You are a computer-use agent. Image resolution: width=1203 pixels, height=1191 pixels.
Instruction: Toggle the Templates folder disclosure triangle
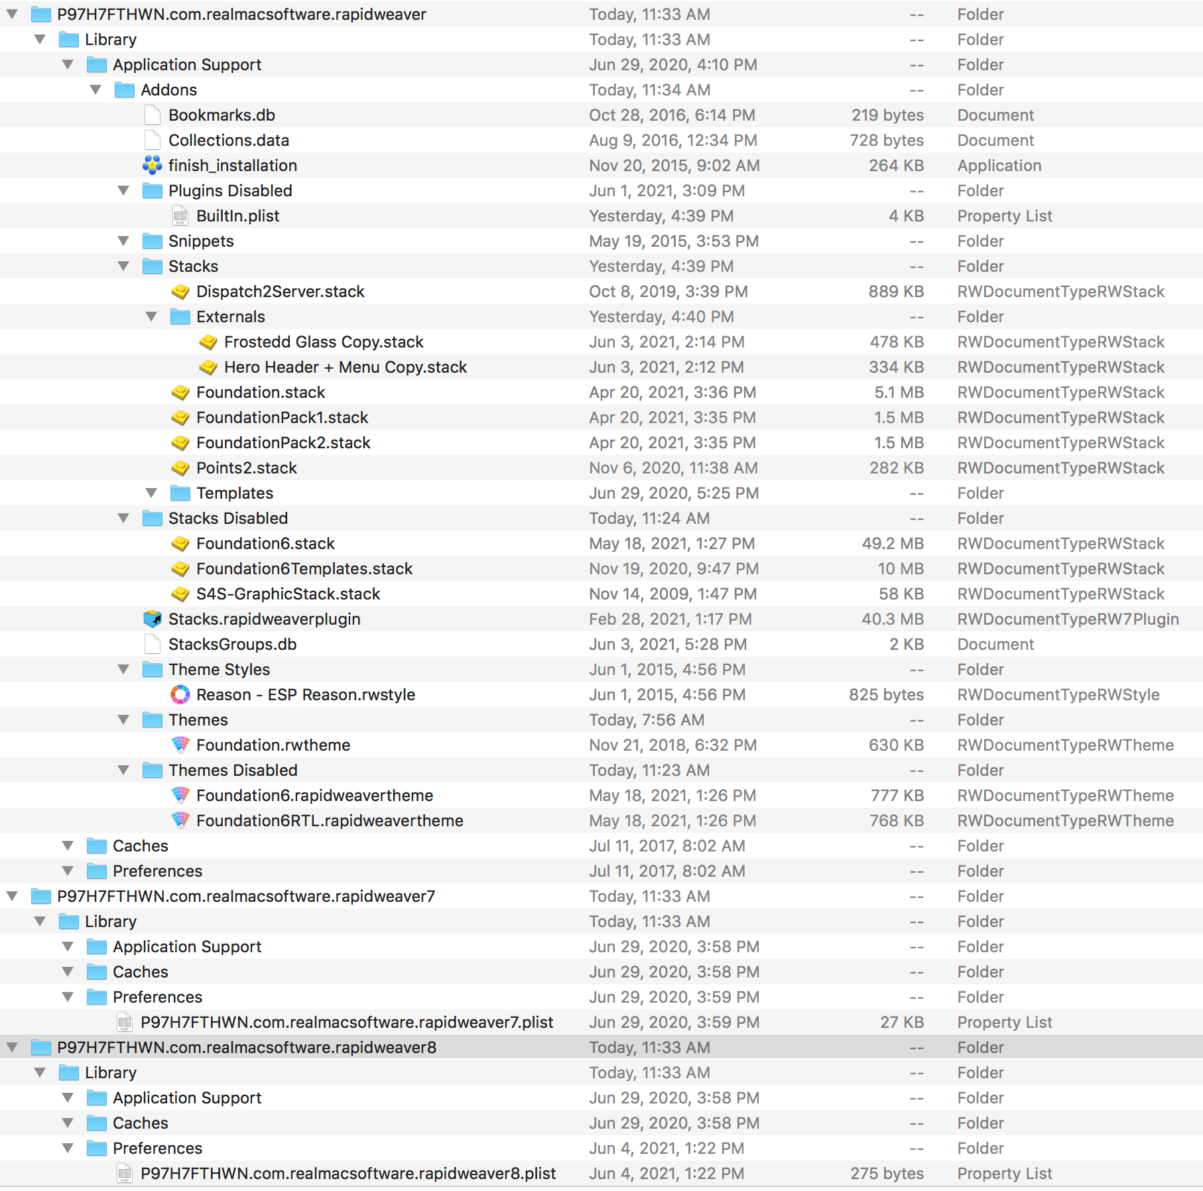click(x=151, y=493)
